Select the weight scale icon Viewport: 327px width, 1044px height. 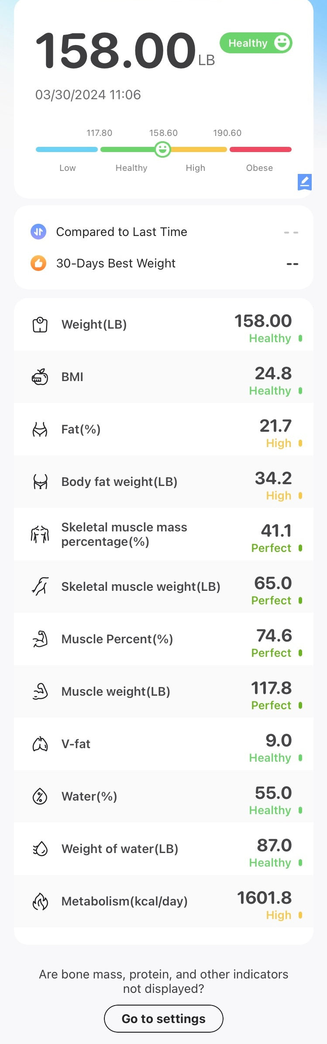coord(40,324)
